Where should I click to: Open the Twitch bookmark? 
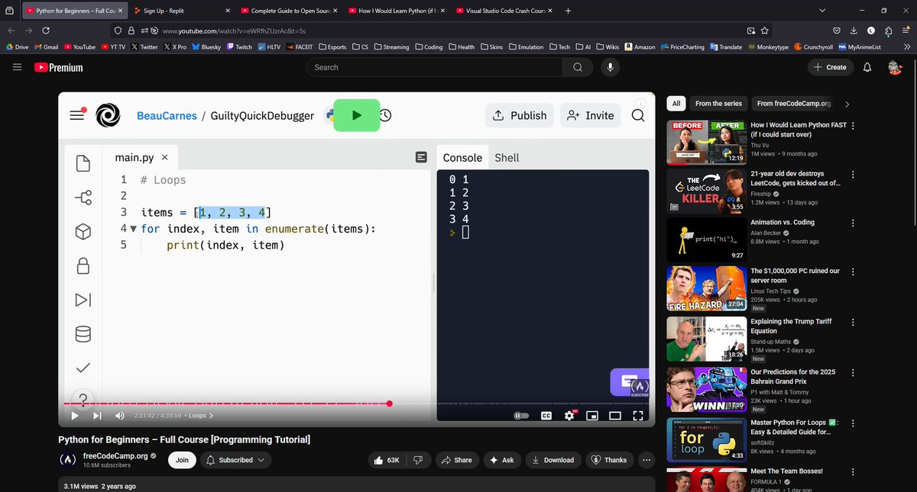[x=239, y=47]
